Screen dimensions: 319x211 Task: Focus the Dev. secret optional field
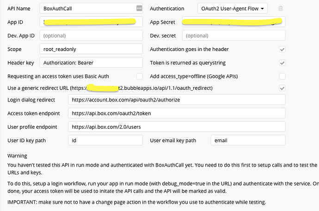[234, 36]
